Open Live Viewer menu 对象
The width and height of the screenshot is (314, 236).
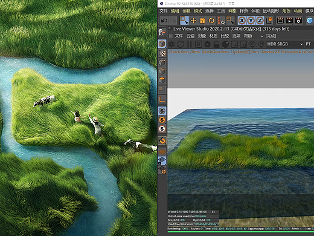(x=202, y=36)
